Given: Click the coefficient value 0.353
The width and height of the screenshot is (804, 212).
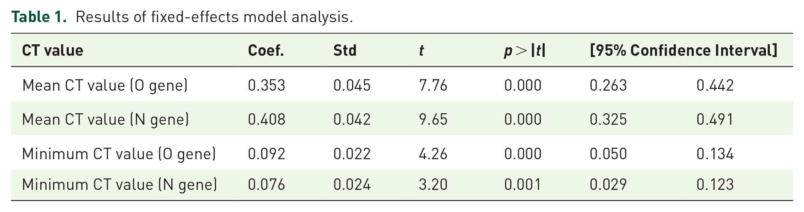Looking at the screenshot, I should [267, 86].
